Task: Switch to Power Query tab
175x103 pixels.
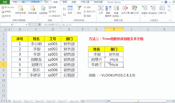Action: tap(114, 2)
